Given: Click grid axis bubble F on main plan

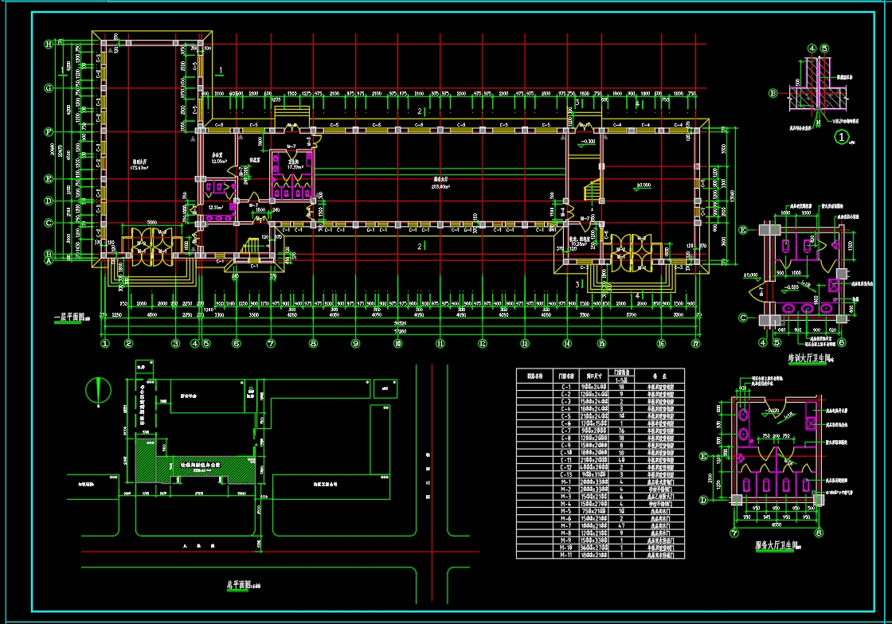Looking at the screenshot, I should 49,131.
